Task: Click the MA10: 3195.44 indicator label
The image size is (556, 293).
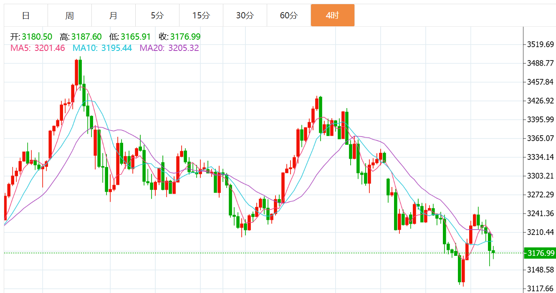Action: pyautogui.click(x=102, y=48)
